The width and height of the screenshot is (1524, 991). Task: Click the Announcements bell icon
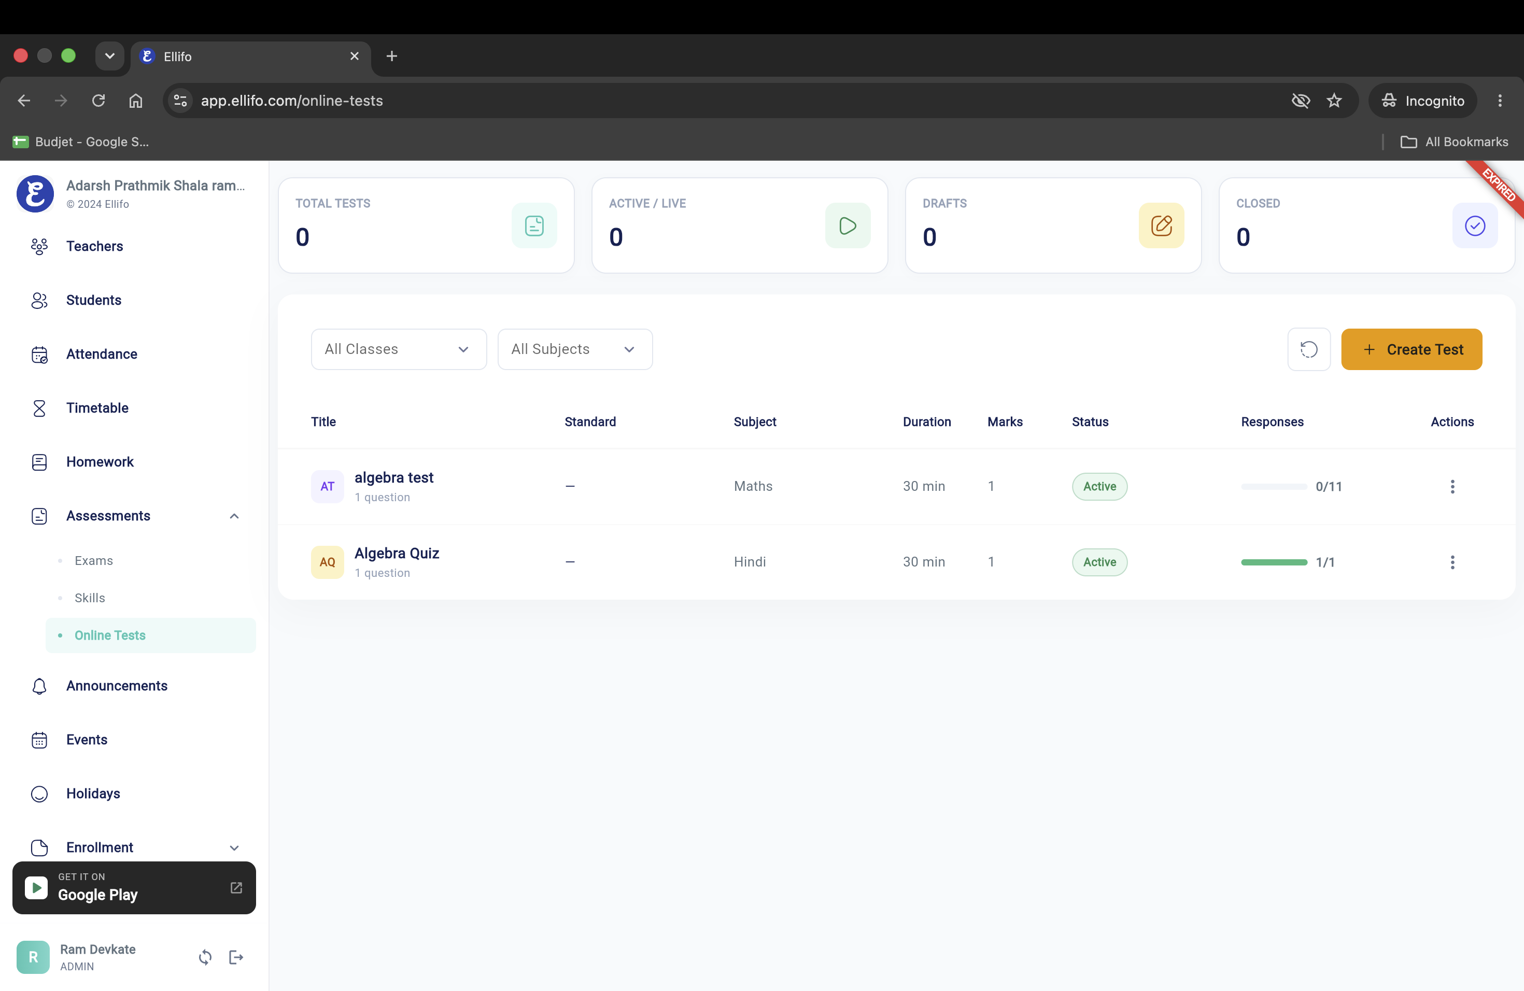39,686
